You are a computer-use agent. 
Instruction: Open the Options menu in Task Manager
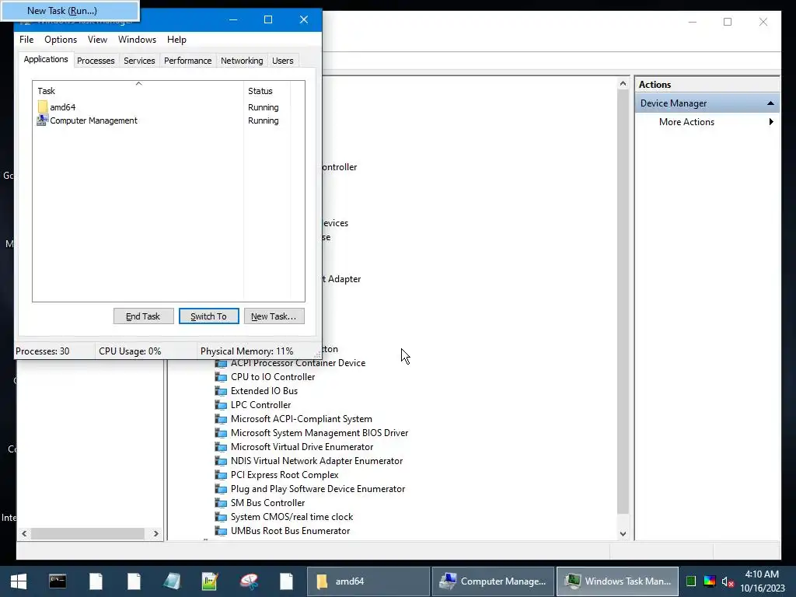(x=61, y=40)
